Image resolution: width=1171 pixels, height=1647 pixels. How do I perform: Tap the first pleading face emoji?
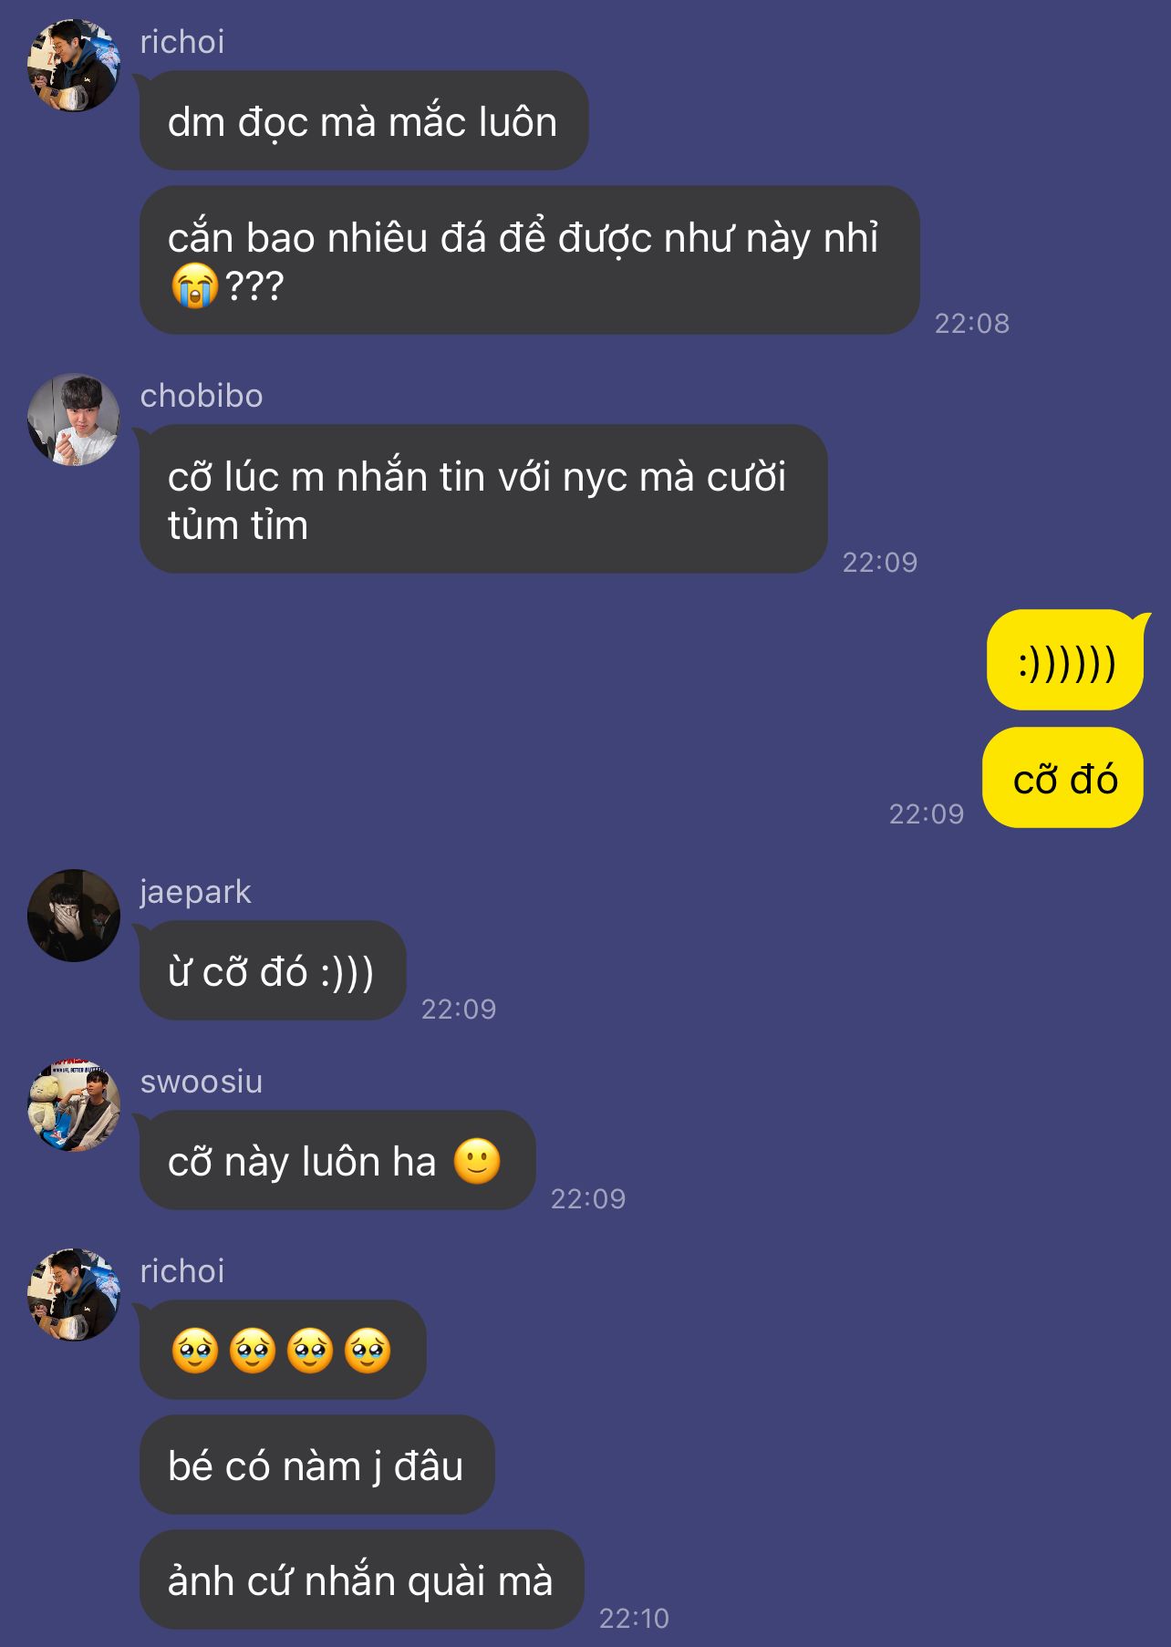click(x=194, y=1351)
